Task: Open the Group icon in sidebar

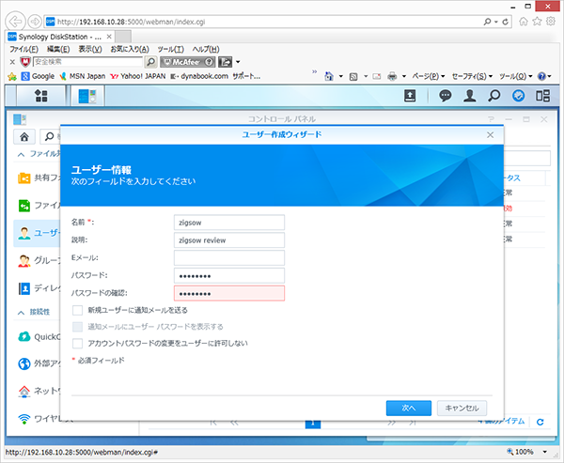Action: tap(24, 261)
